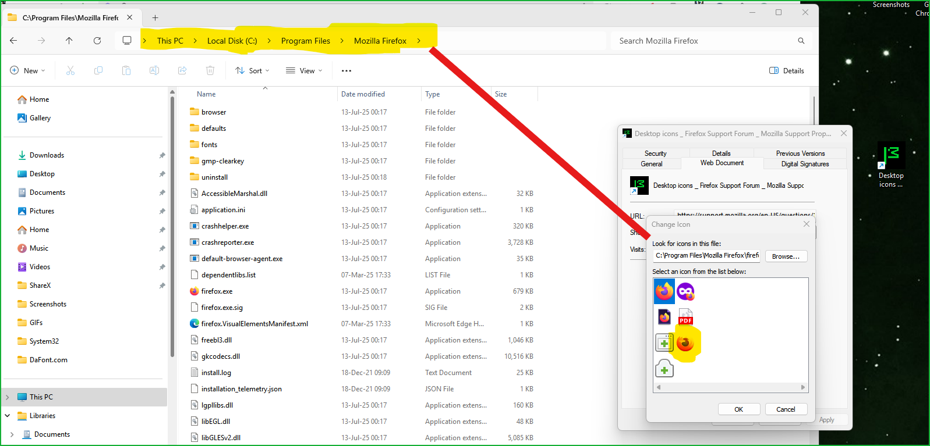Viewport: 930px width, 446px height.
Task: Close the Change Icon dialog
Action: tap(807, 224)
